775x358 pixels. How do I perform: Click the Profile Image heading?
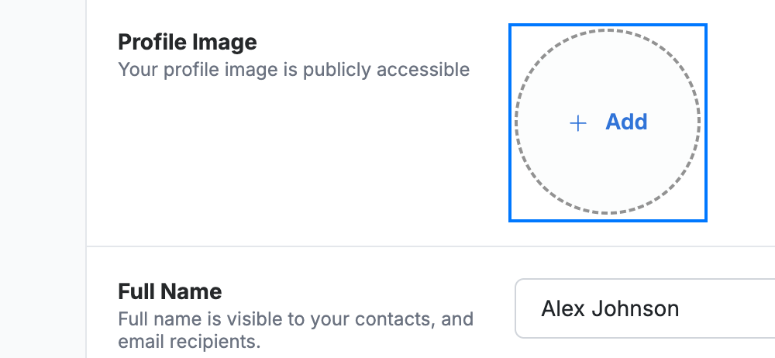pyautogui.click(x=188, y=42)
